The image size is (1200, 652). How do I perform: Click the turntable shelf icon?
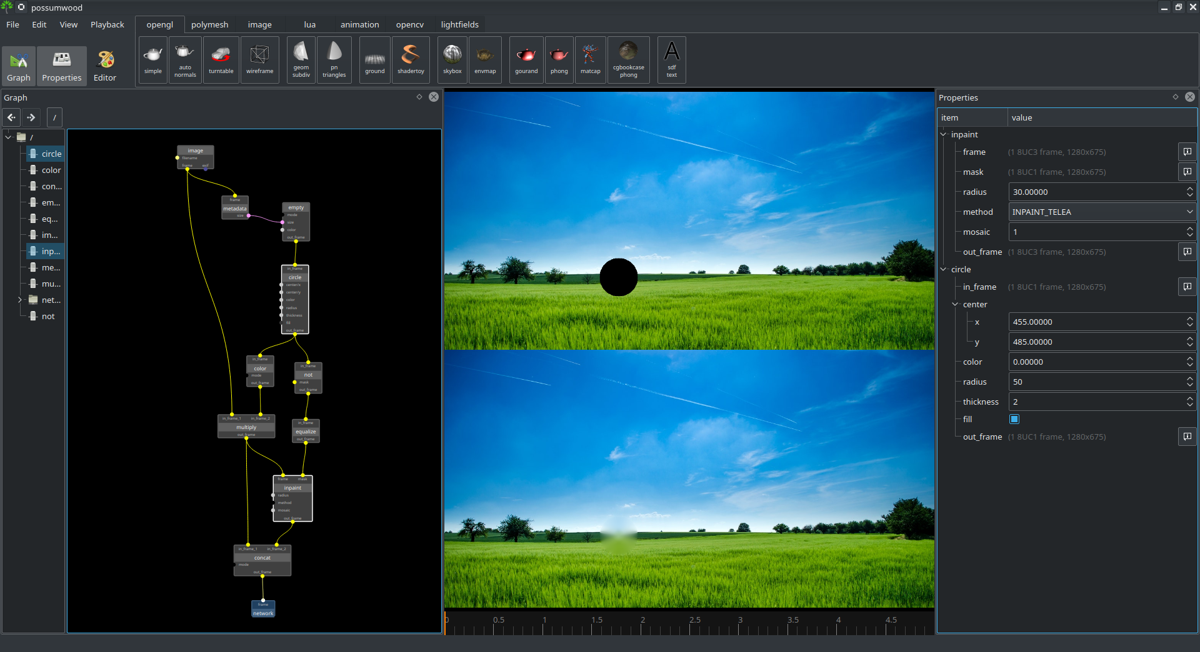[221, 60]
